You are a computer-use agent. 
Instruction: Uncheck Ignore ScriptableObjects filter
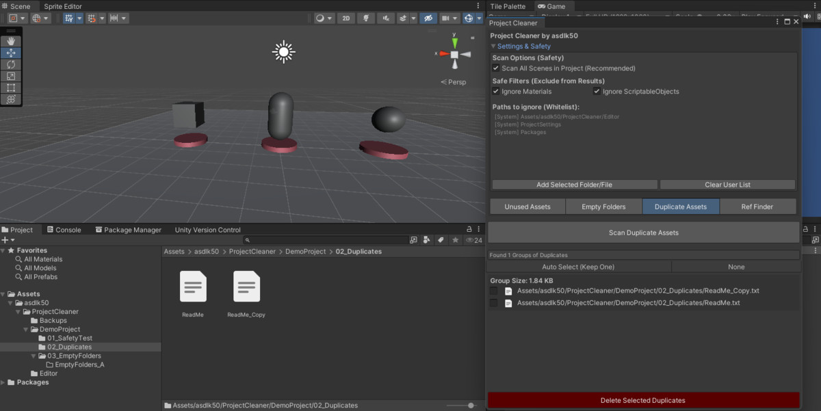597,92
